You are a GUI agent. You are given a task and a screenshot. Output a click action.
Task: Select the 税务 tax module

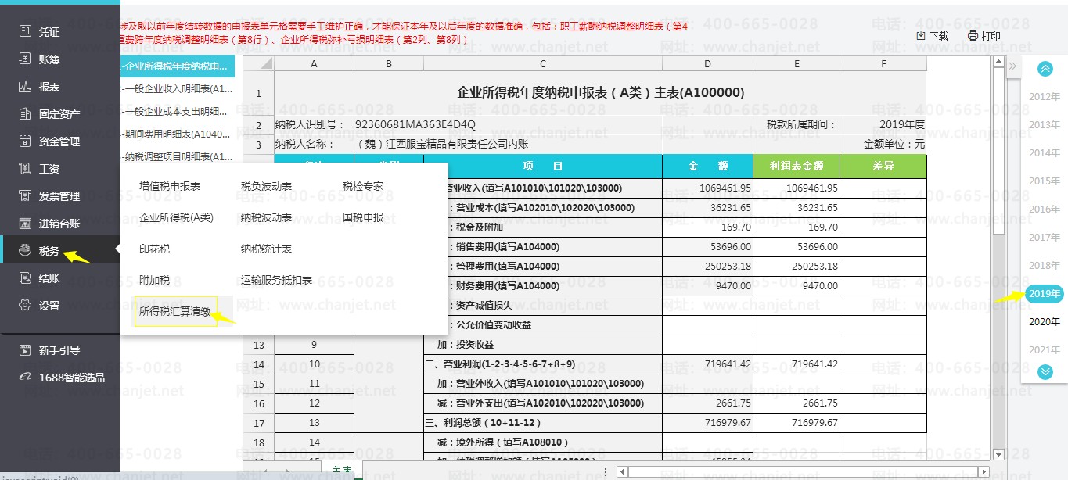pyautogui.click(x=49, y=251)
